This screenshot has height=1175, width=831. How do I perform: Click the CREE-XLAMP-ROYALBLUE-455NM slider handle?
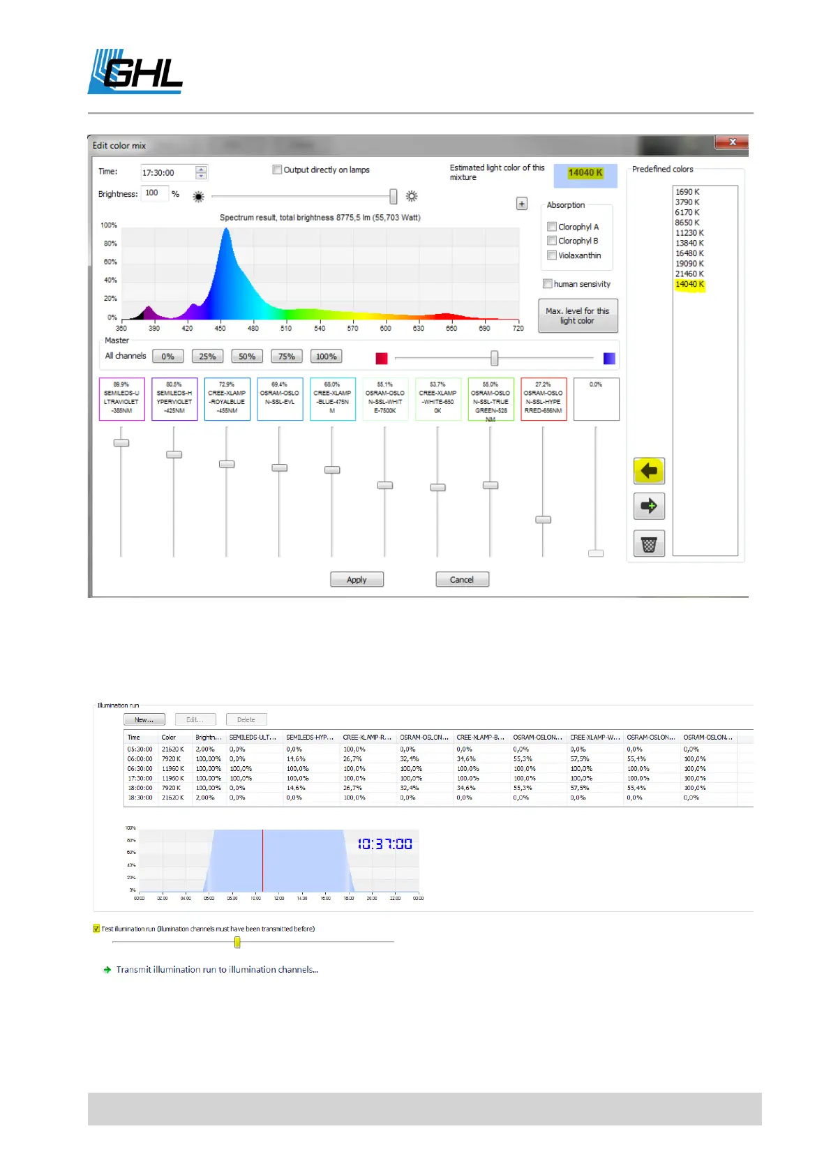coord(227,464)
